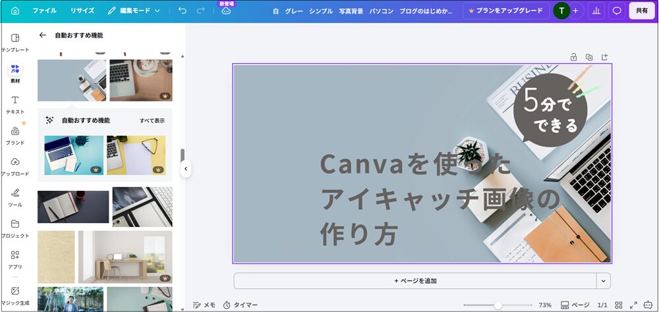This screenshot has width=659, height=312.
Task: Open the grid view icon
Action: pyautogui.click(x=619, y=305)
